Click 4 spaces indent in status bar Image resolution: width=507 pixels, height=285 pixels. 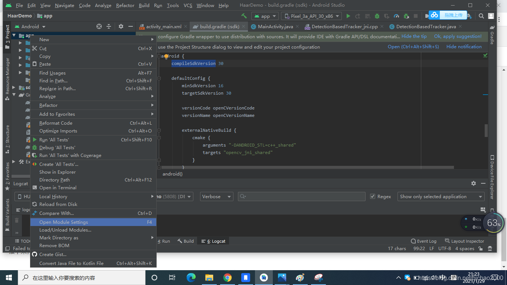point(465,249)
